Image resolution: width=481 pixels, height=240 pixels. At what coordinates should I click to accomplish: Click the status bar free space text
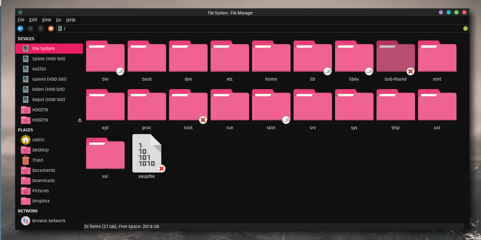pyautogui.click(x=139, y=226)
